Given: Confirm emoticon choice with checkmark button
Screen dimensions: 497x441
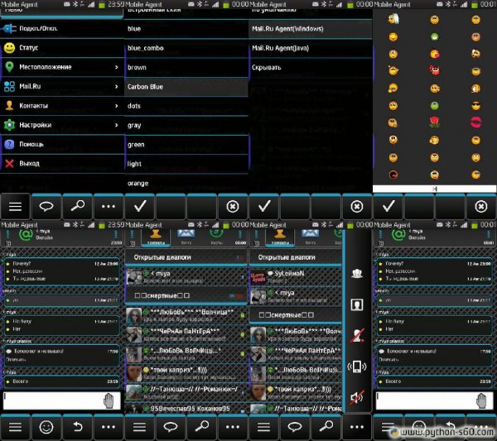Looking at the screenshot, I should click(388, 206).
